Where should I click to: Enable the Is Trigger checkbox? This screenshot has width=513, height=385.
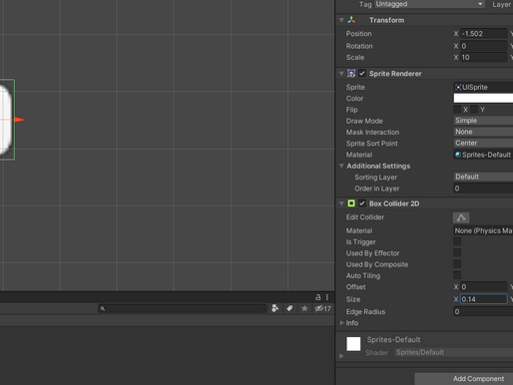click(457, 241)
